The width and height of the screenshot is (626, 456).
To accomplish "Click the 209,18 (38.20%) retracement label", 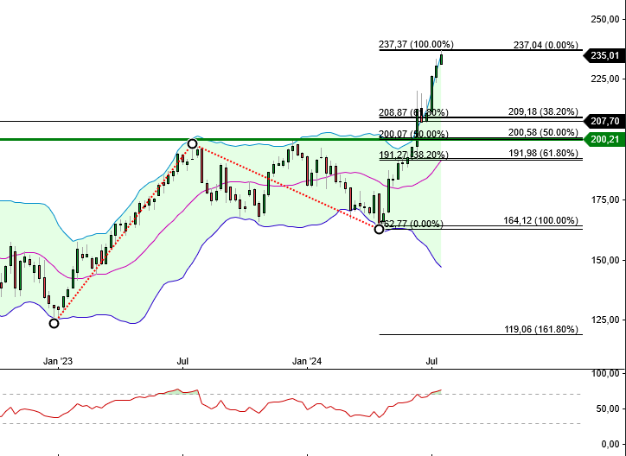I will click(543, 111).
